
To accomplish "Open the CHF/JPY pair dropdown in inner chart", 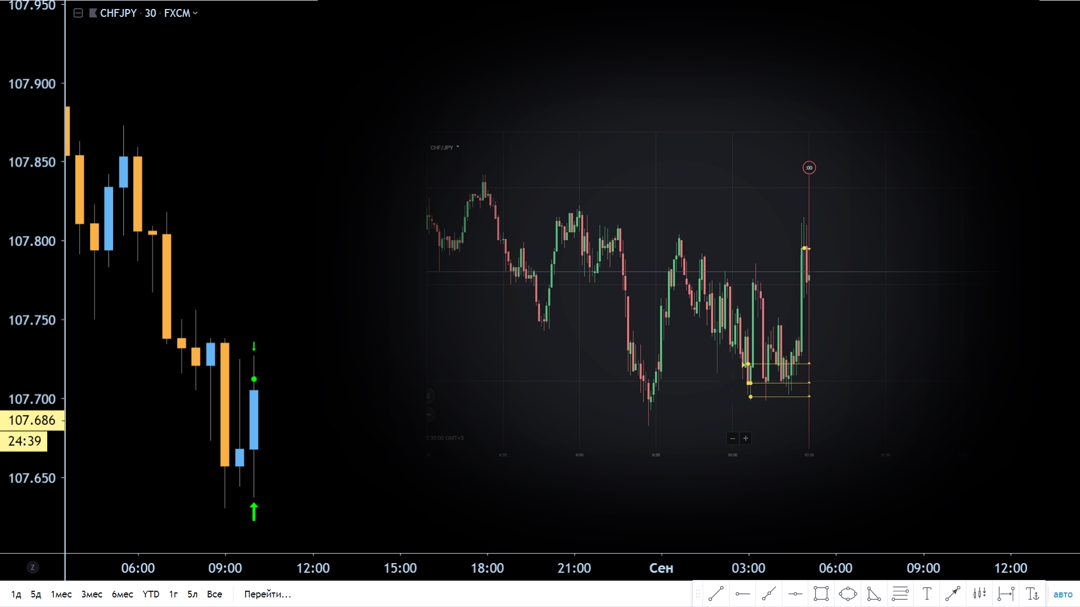I will click(444, 147).
